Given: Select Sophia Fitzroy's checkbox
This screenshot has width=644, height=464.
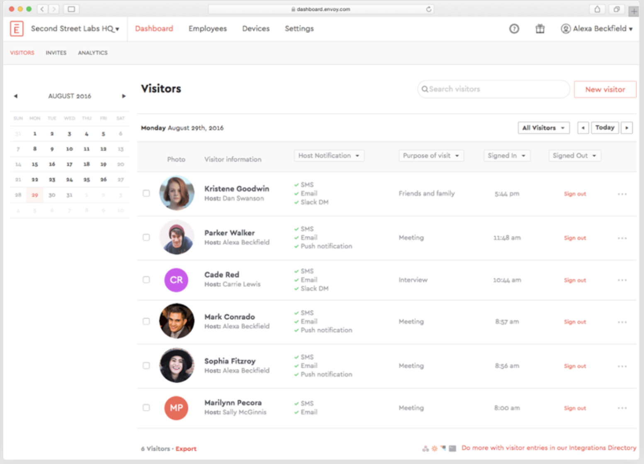Looking at the screenshot, I should click(146, 366).
